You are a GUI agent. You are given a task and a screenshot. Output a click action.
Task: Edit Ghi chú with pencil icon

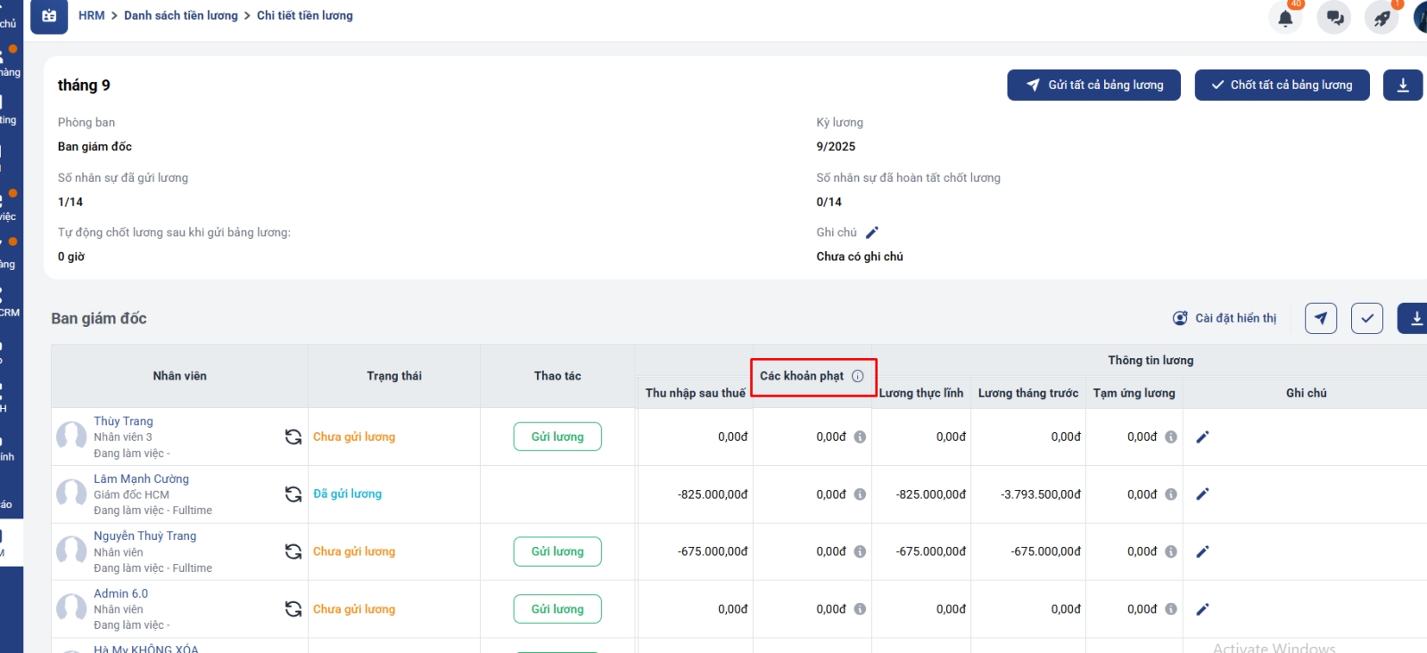[872, 233]
